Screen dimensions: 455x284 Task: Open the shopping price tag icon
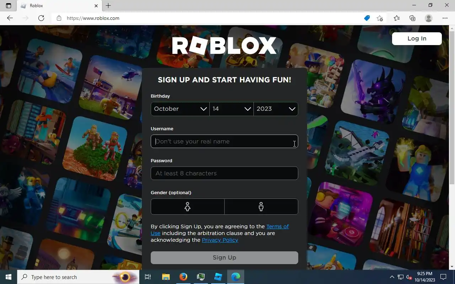click(x=367, y=18)
